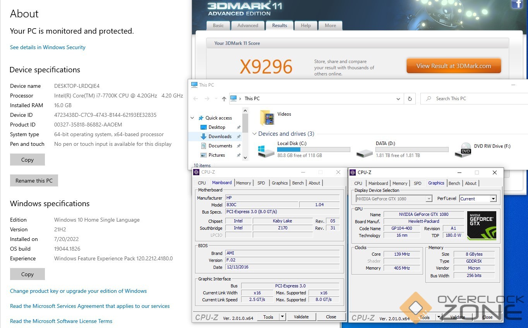Open the Display Device Selection dropdown
The image size is (528, 328).
pos(429,199)
